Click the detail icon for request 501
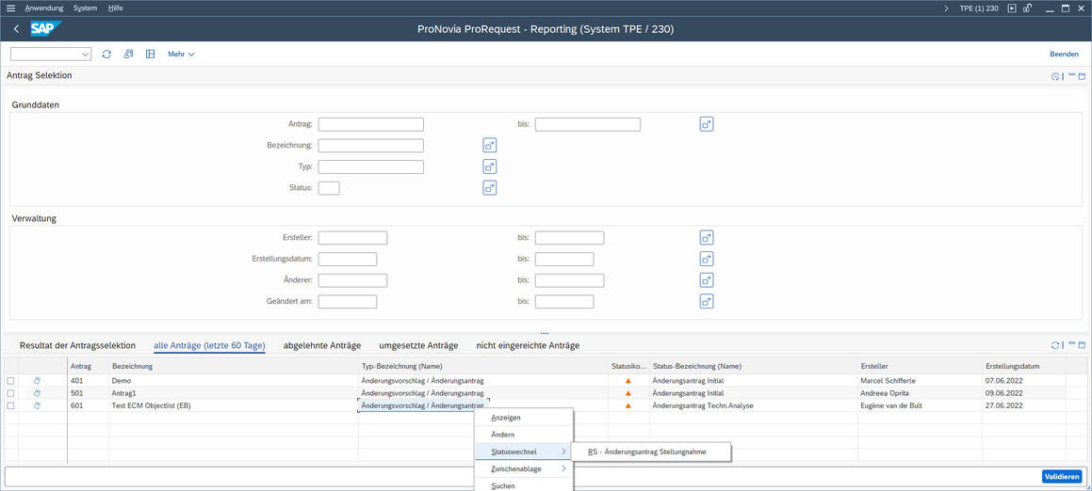This screenshot has height=491, width=1092. point(38,393)
